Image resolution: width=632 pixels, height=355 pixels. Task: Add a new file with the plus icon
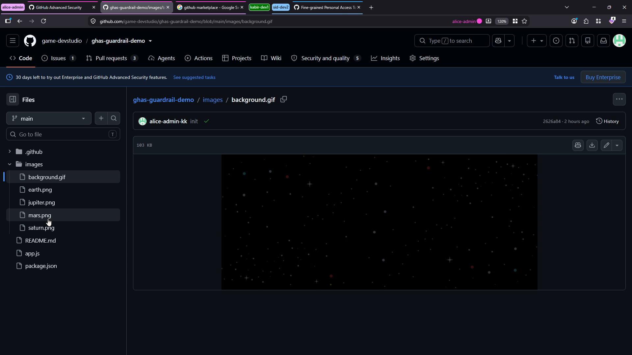point(101,118)
